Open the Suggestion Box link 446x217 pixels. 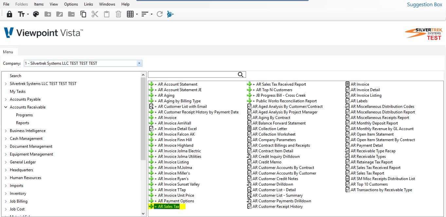point(424,5)
